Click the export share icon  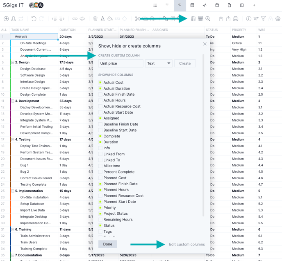tap(228, 19)
